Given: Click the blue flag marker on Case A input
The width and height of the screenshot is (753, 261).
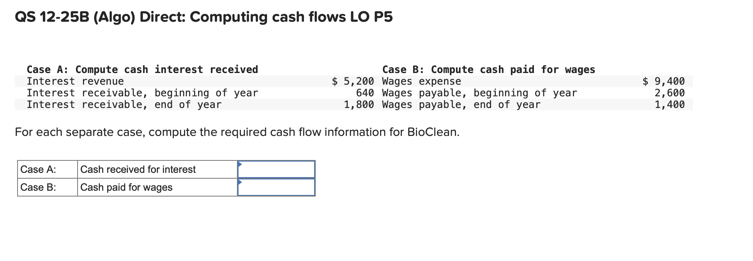Looking at the screenshot, I should point(241,165).
